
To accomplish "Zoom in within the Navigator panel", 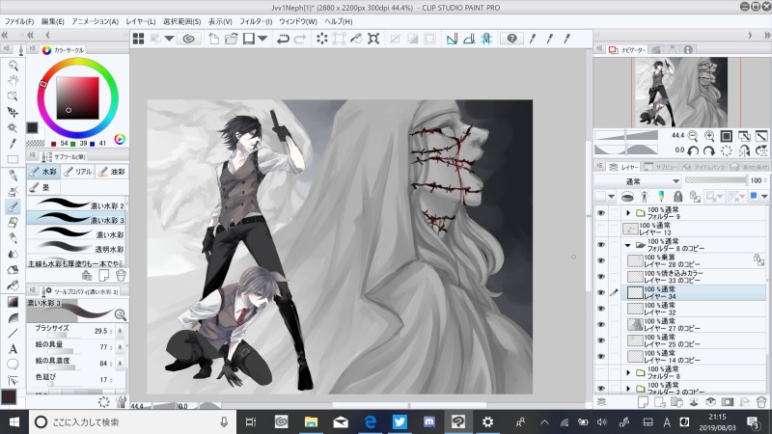I will click(709, 136).
